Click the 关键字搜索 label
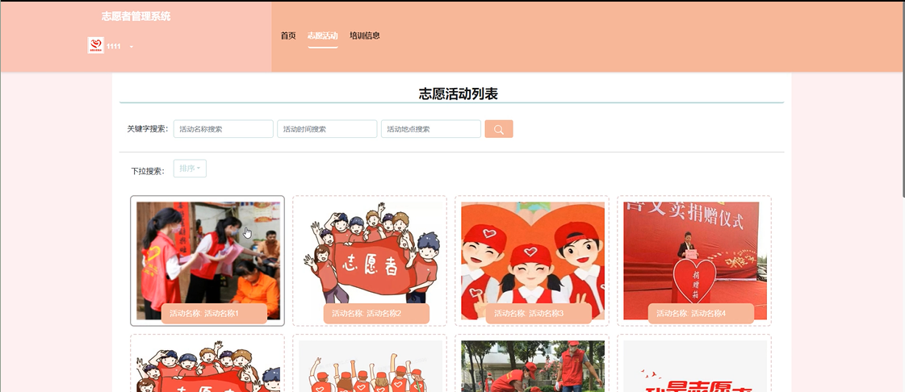Screen dimensions: 905x392 [x=148, y=129]
